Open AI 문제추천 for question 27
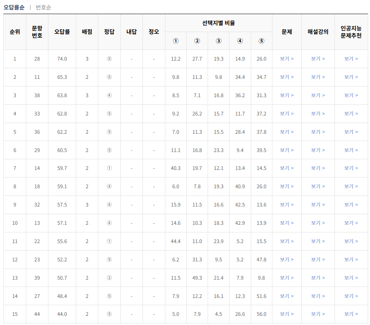Image resolution: width=370 pixels, height=325 pixels. (x=351, y=296)
